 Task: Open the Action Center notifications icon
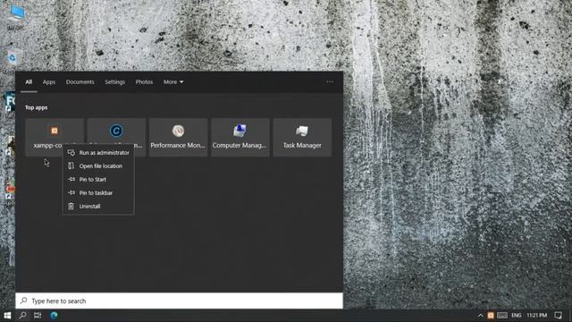[x=558, y=316]
